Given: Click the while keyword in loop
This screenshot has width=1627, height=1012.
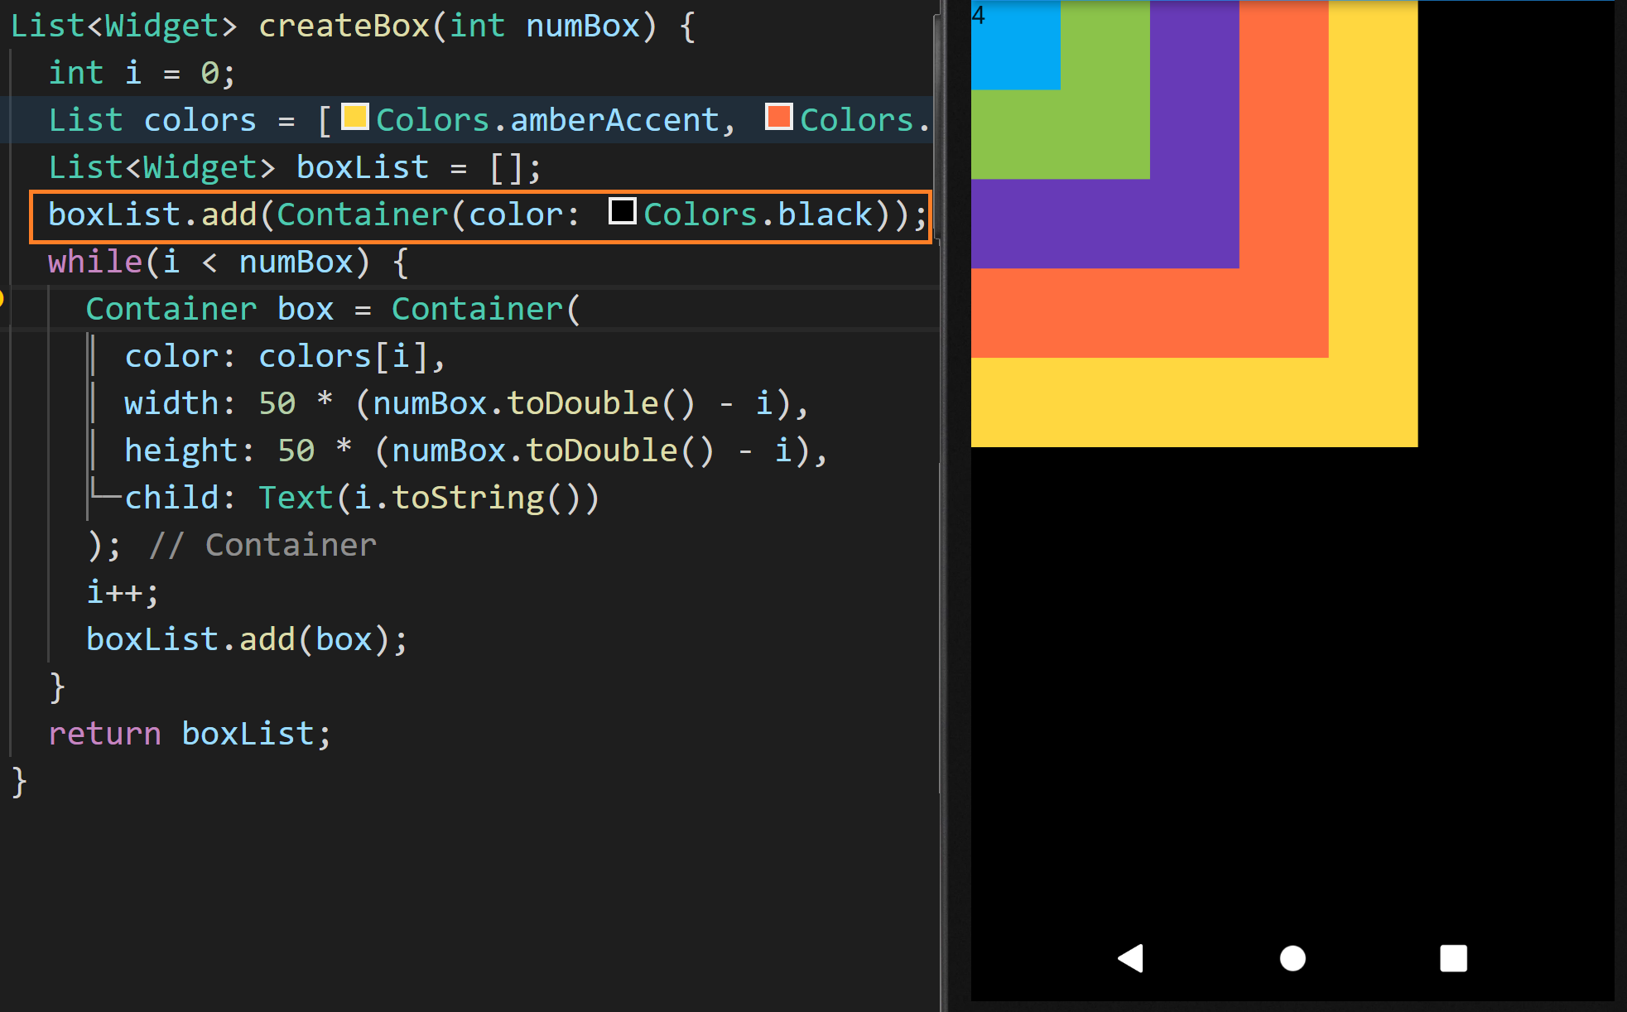Looking at the screenshot, I should (x=94, y=262).
